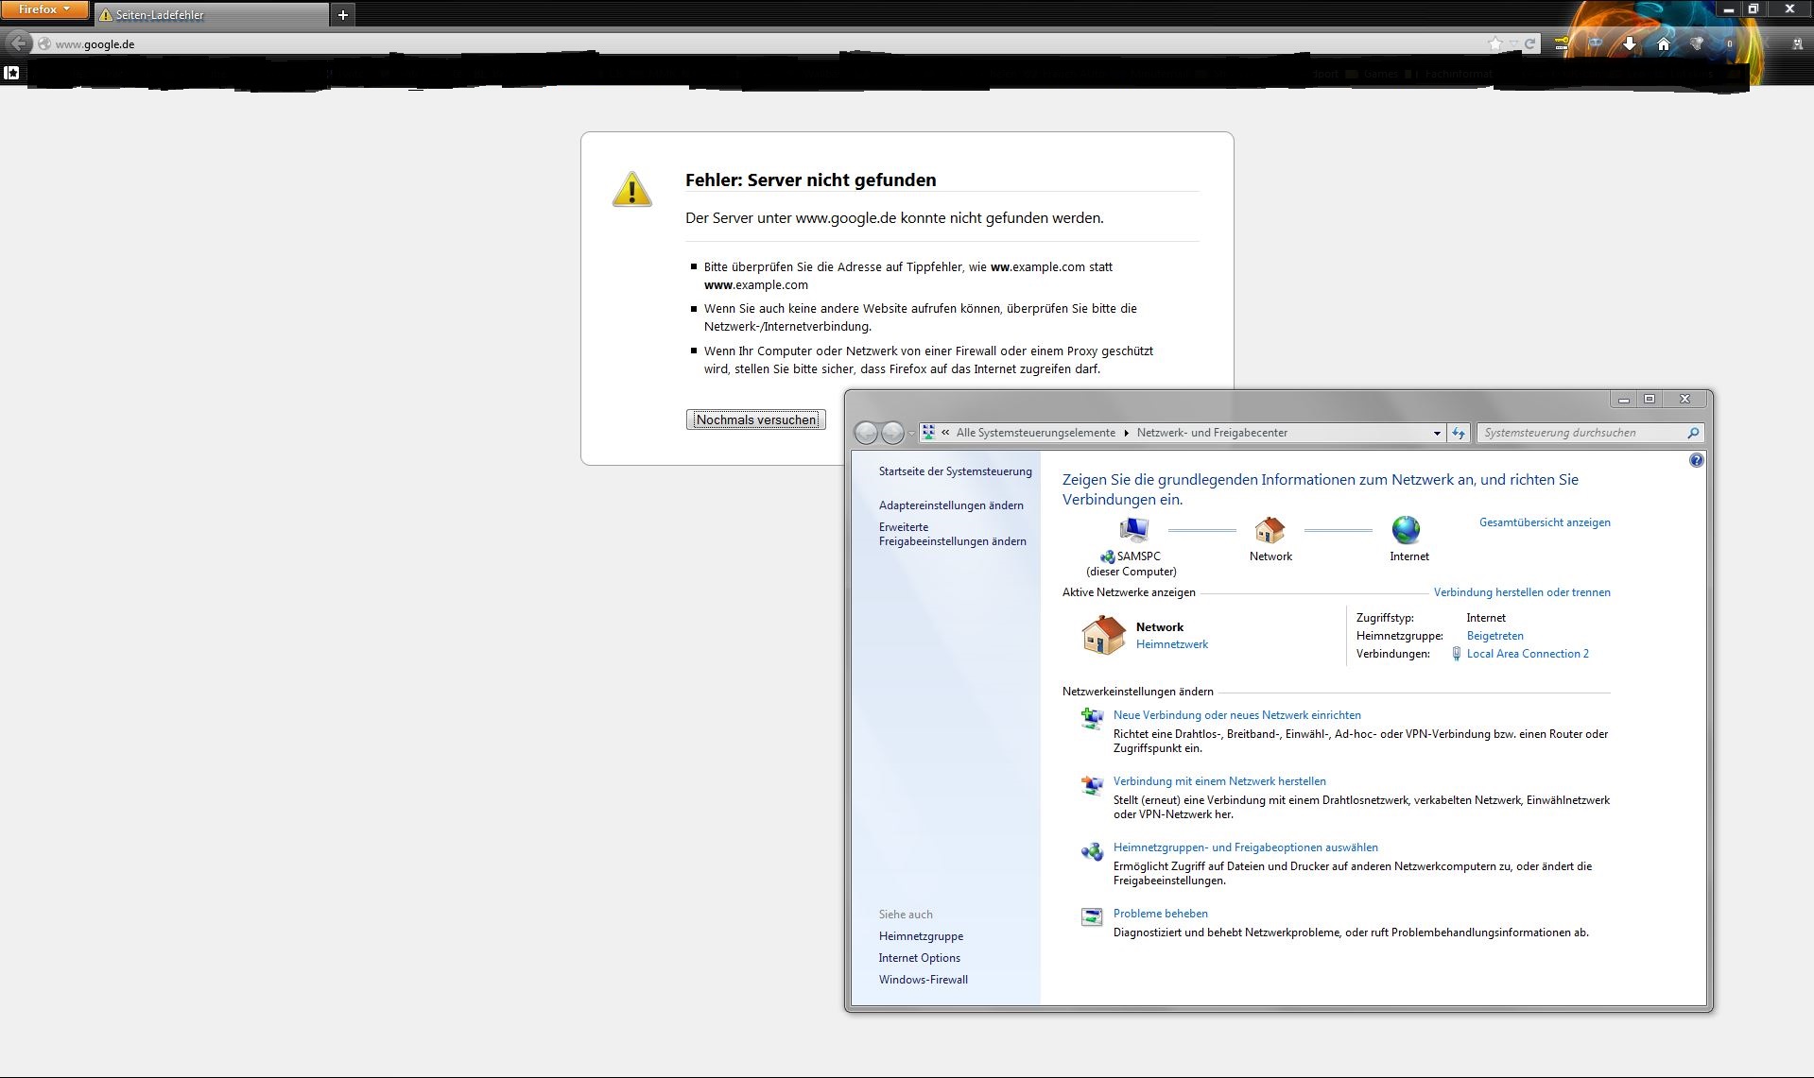The height and width of the screenshot is (1078, 1814).
Task: Click the counter badge showing 0
Action: coord(1730,43)
